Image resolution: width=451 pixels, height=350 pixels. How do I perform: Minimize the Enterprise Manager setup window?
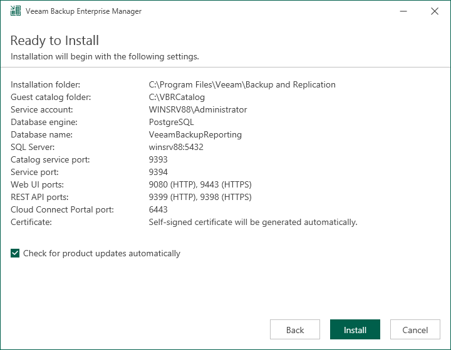tap(404, 11)
